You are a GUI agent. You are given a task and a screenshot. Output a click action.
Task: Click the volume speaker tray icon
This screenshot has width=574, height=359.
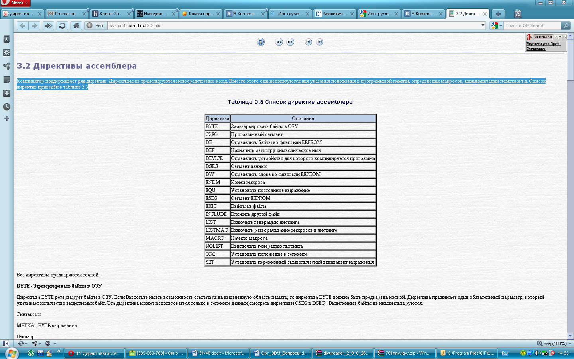(x=538, y=353)
